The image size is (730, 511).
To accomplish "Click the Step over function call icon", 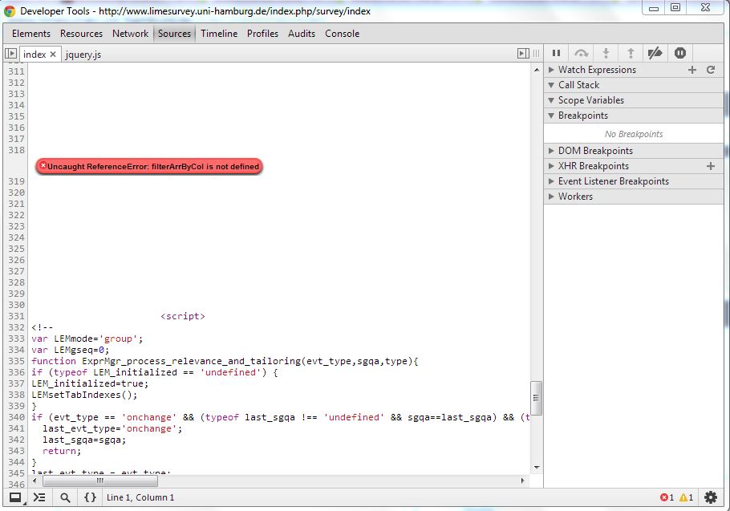I will pyautogui.click(x=582, y=53).
